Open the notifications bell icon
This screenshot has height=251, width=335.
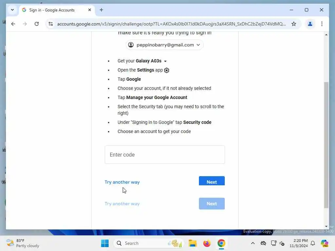tap(313, 243)
